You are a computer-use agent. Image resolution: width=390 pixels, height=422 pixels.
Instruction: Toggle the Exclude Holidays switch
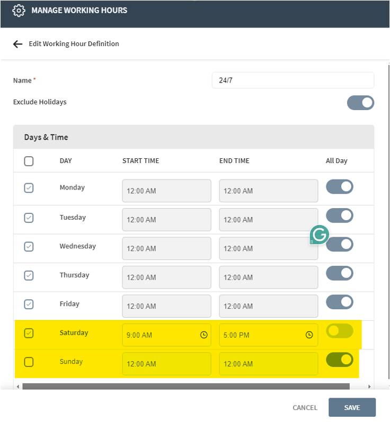(360, 102)
